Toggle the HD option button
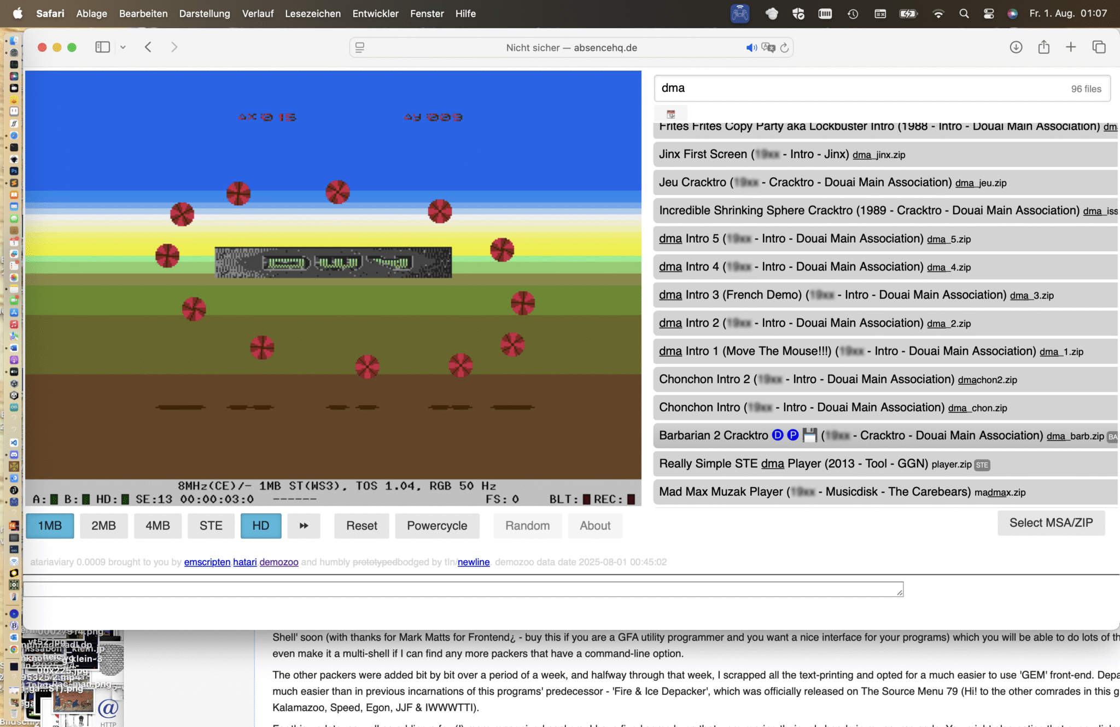 [261, 525]
